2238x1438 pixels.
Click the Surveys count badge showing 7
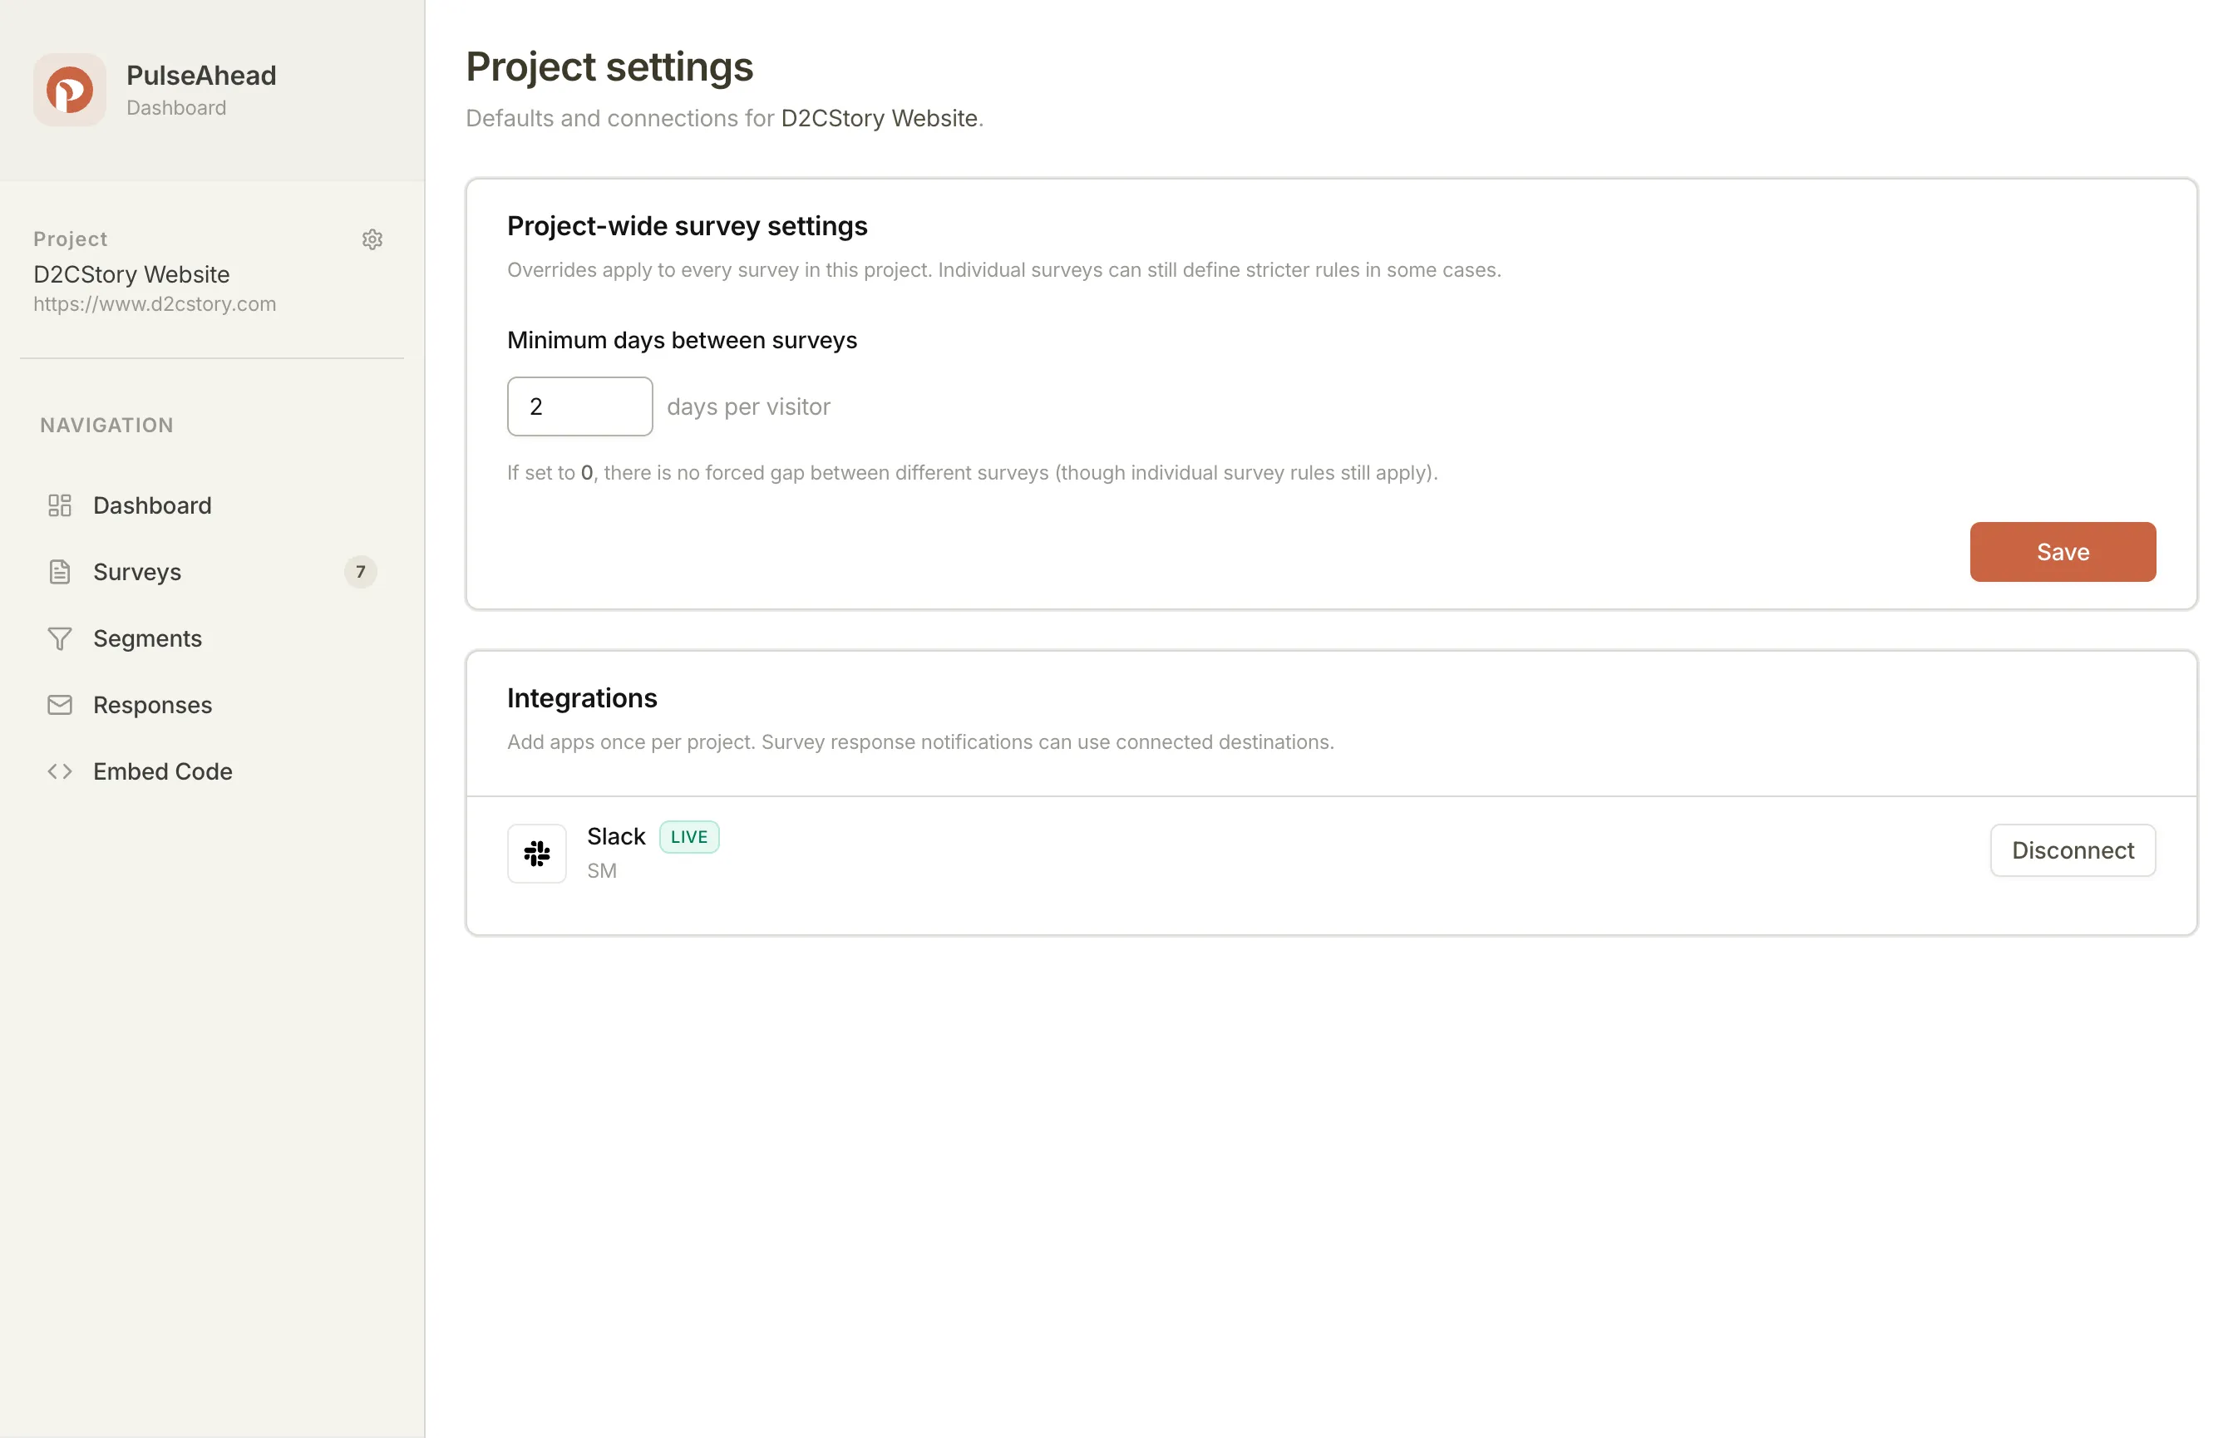tap(361, 572)
